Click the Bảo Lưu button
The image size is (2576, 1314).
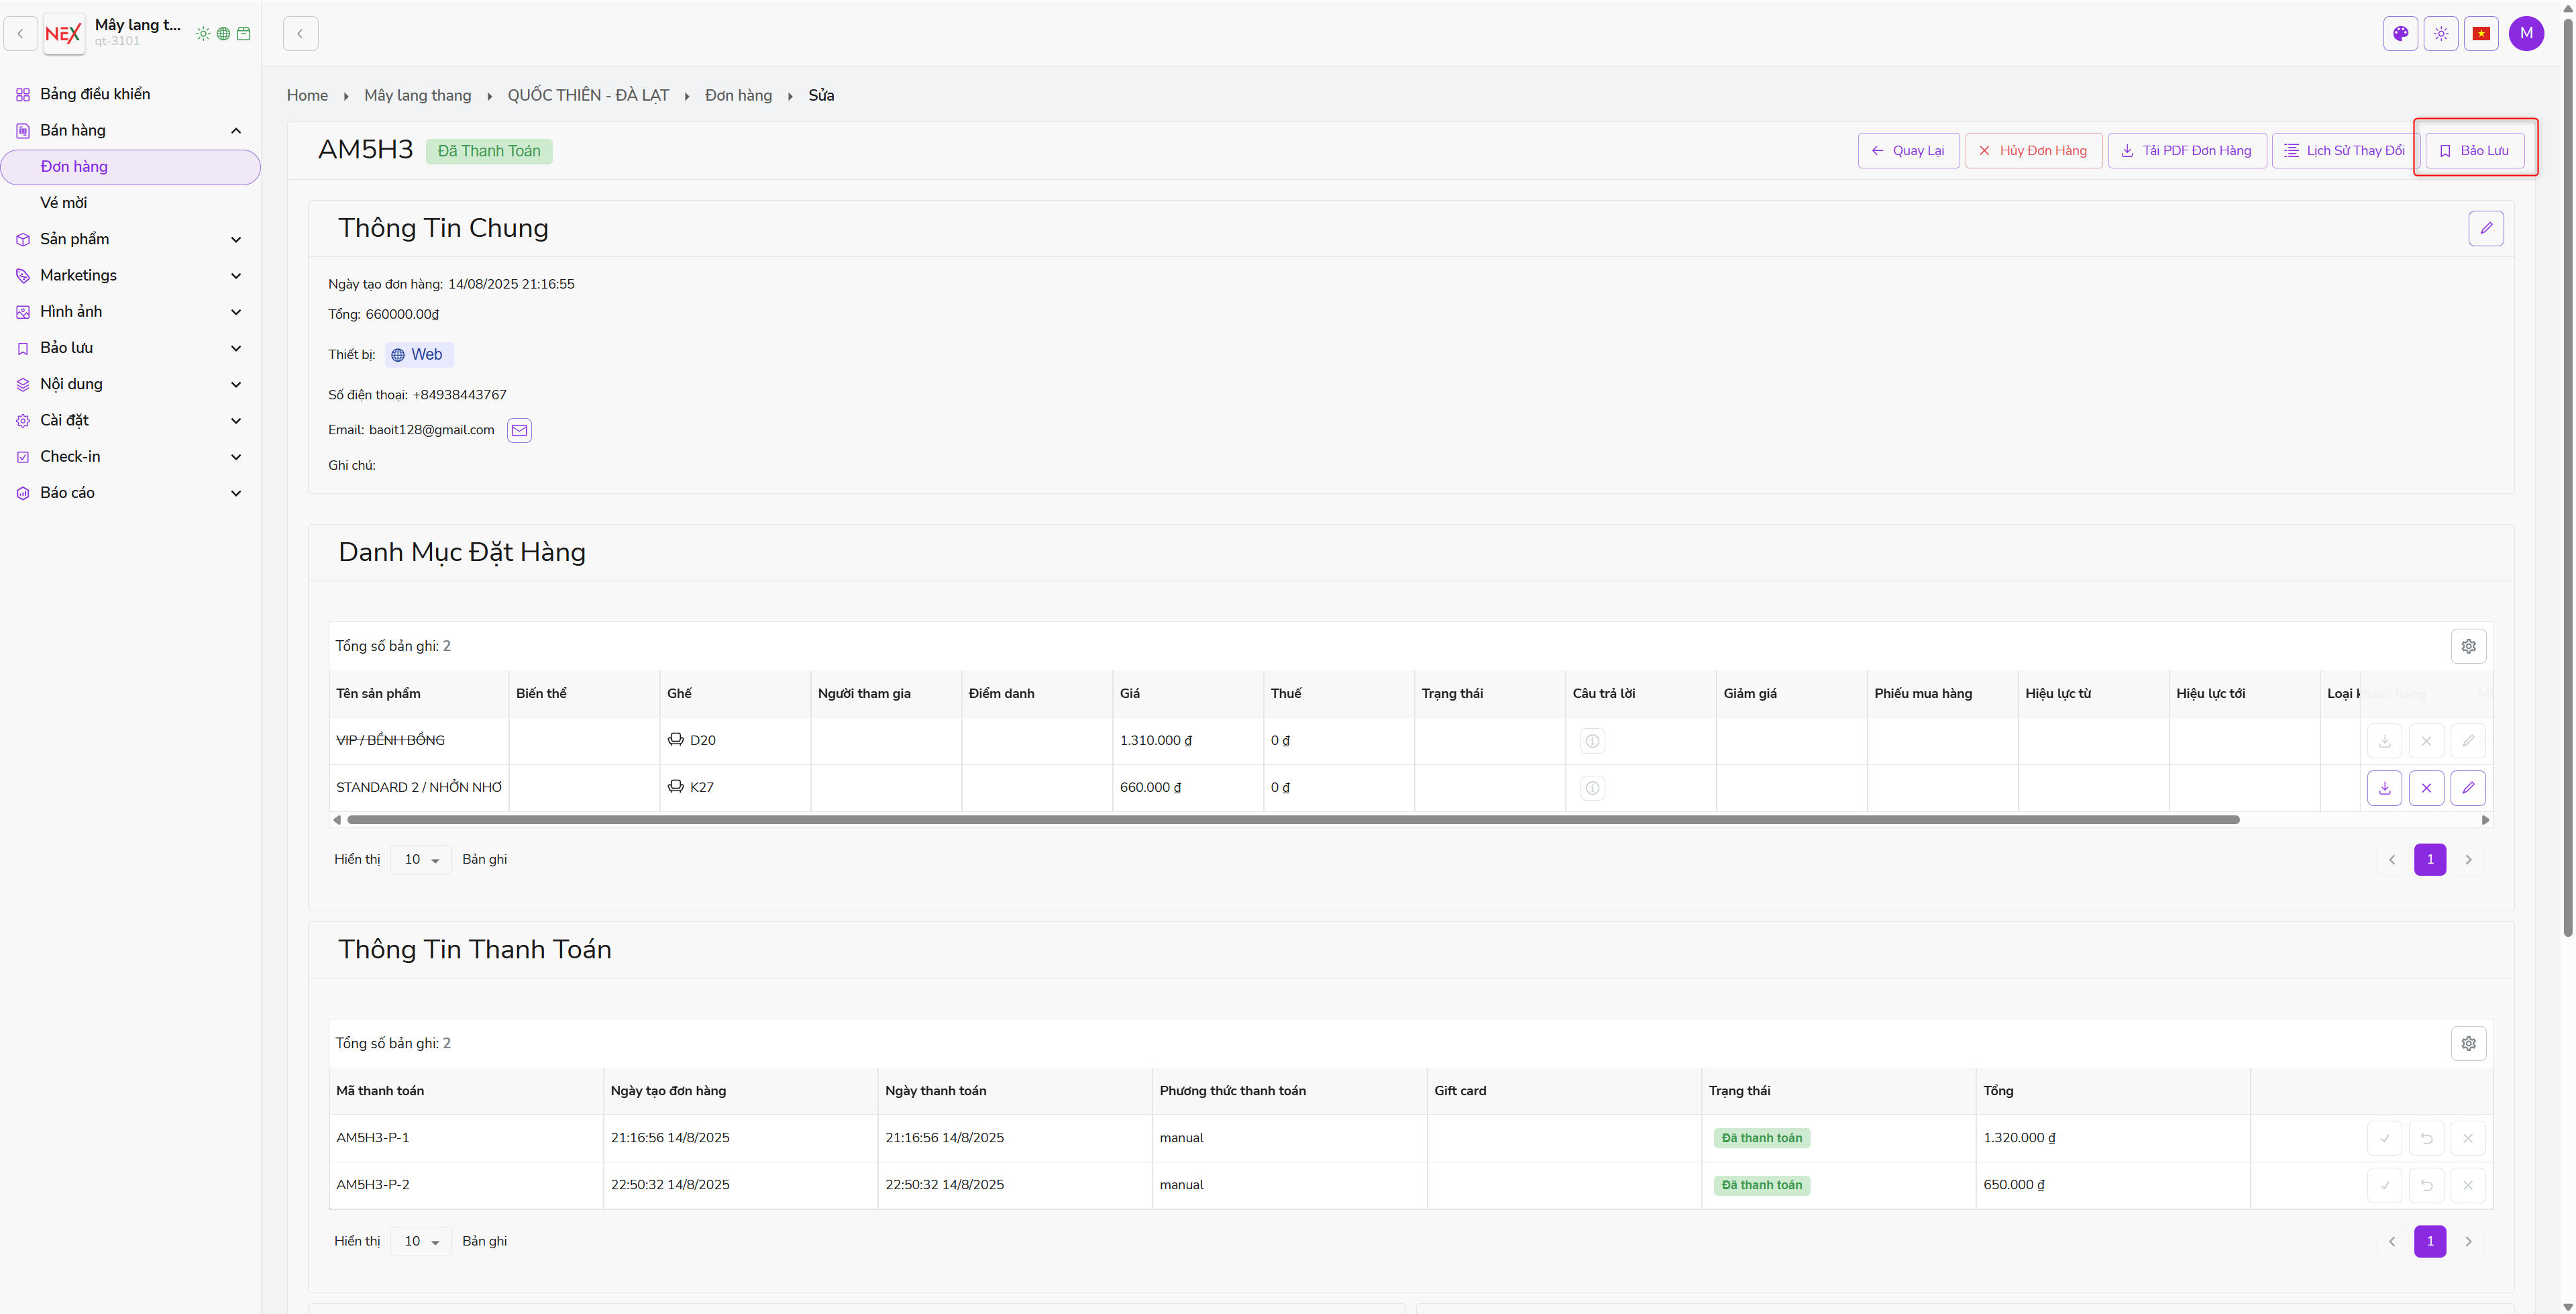[2474, 151]
